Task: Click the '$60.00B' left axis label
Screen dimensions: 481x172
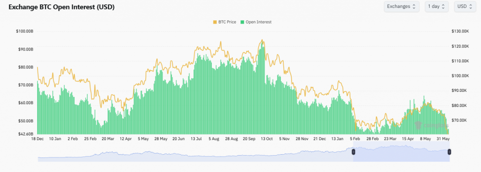Action: tap(26, 103)
